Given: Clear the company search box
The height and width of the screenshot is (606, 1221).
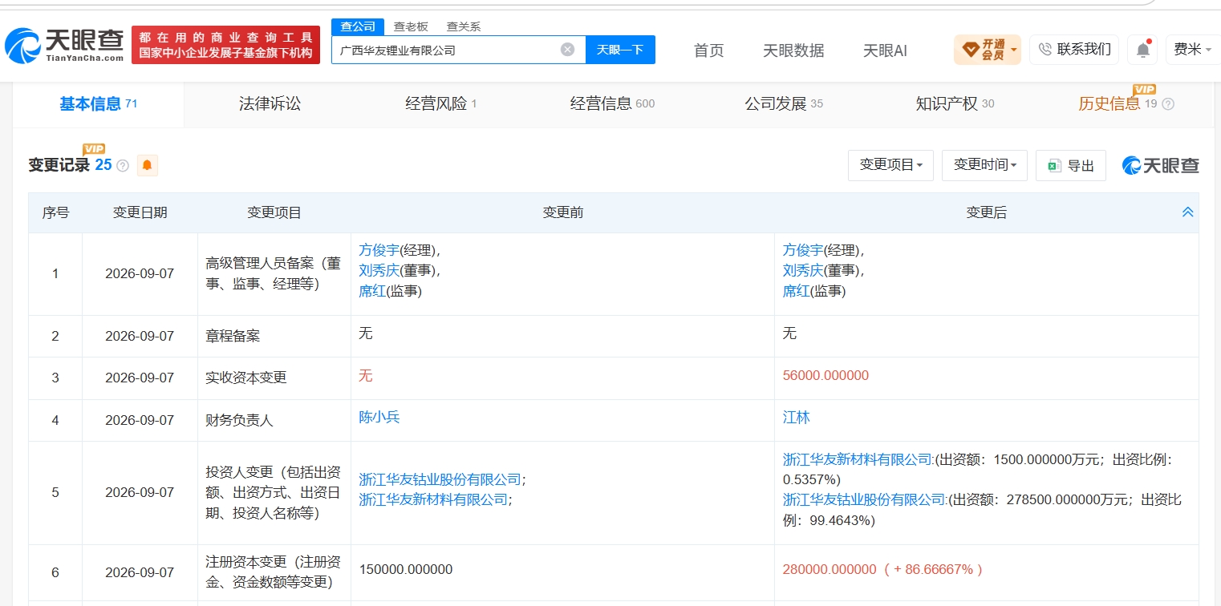Looking at the screenshot, I should point(567,50).
